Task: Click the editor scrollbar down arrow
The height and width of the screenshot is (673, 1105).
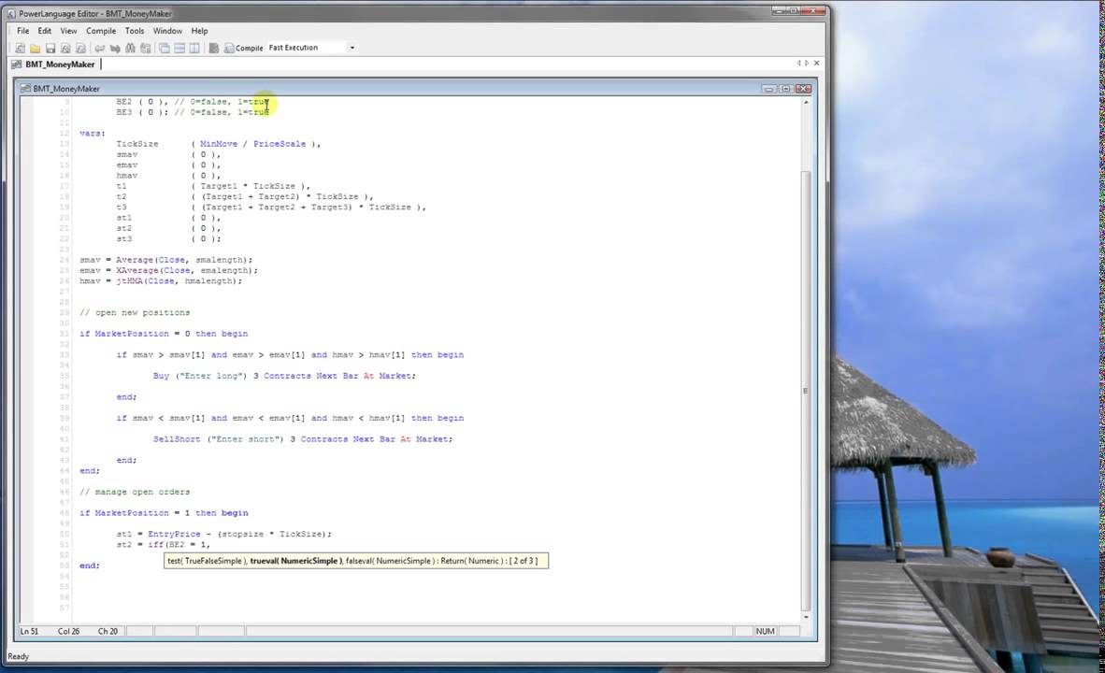Action: coord(806,617)
